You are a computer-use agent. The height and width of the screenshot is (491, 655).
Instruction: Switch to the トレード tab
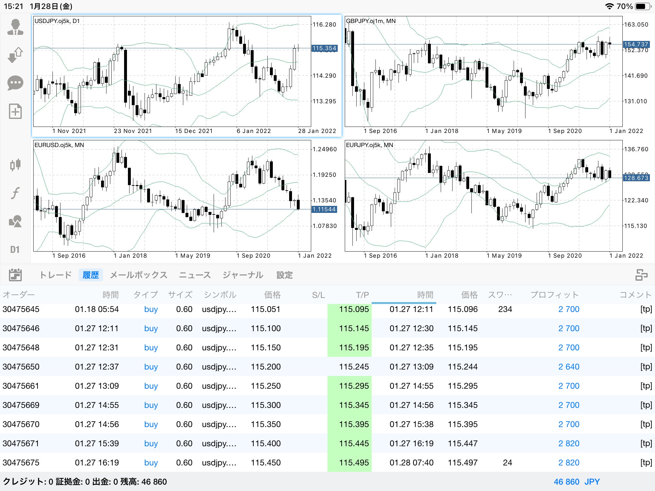[x=55, y=275]
